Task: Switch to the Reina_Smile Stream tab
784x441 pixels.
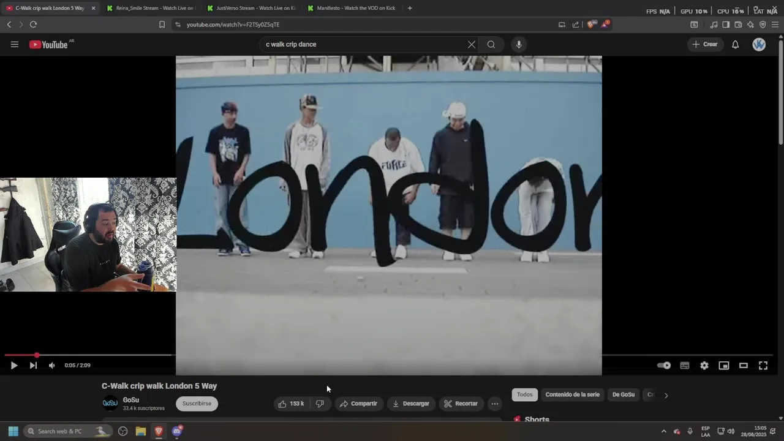Action: click(149, 8)
